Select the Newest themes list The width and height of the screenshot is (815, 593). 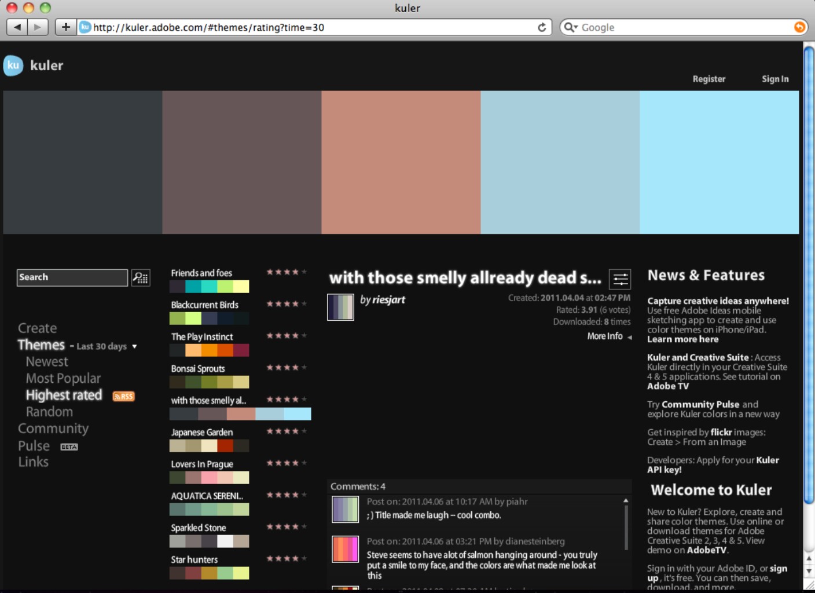coord(47,362)
